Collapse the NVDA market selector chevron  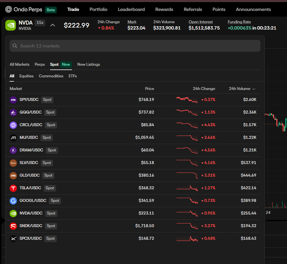[x=52, y=25]
